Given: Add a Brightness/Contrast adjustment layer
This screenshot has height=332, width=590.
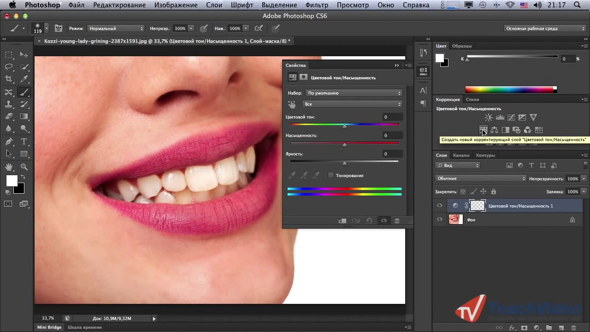Looking at the screenshot, I should [x=489, y=118].
